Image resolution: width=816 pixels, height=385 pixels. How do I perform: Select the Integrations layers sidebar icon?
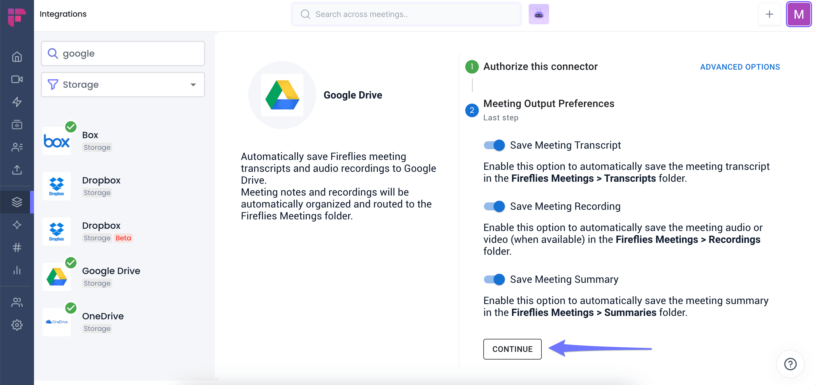click(17, 202)
